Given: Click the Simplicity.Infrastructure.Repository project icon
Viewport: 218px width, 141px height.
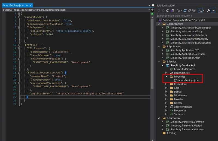Looking at the screenshot, I should (168, 39).
